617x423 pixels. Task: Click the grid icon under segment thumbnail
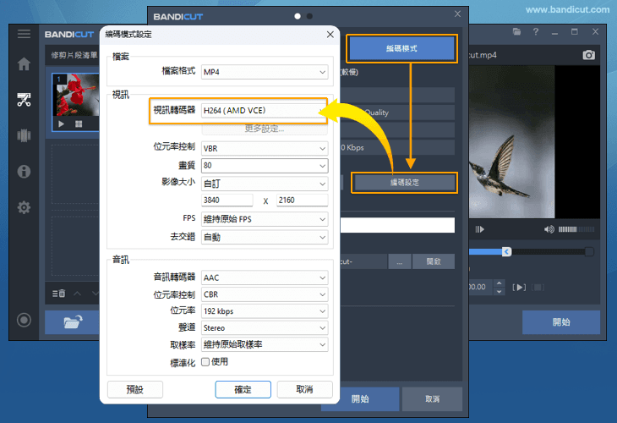coord(79,124)
